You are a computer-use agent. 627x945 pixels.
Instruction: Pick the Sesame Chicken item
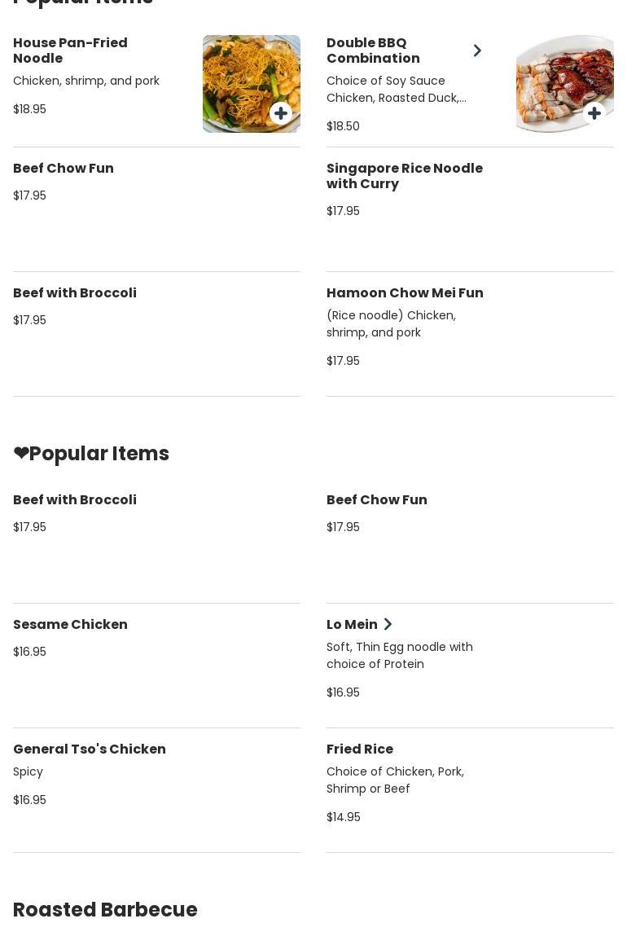pos(70,625)
